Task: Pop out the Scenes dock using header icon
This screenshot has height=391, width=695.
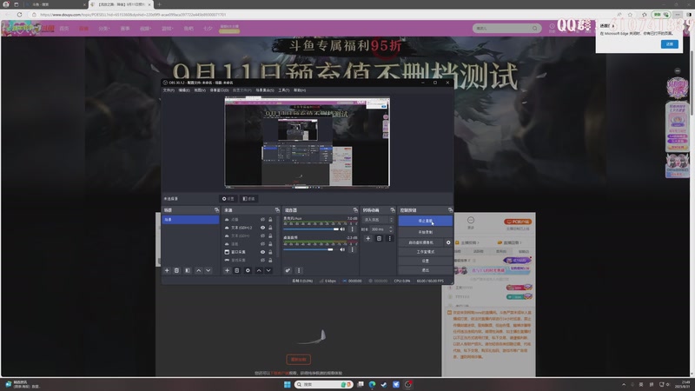Action: [216, 210]
